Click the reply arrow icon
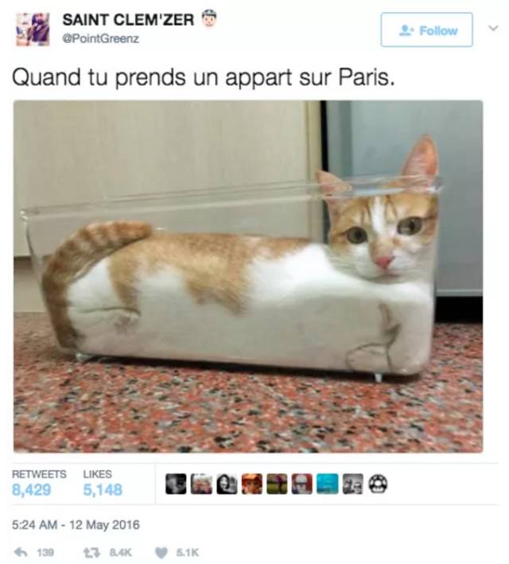 [x=20, y=552]
